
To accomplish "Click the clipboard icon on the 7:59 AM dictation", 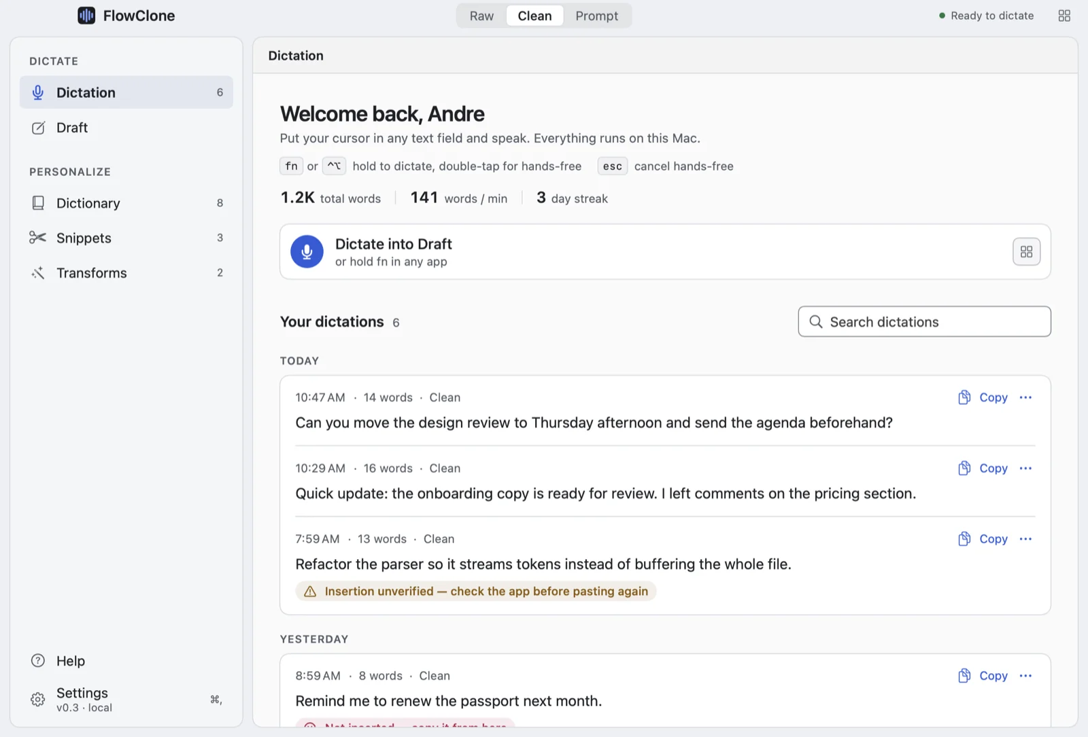I will [x=964, y=539].
